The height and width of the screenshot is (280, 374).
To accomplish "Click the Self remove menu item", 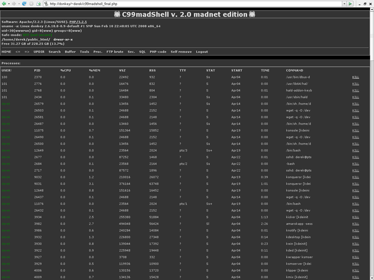I will pos(181,52).
